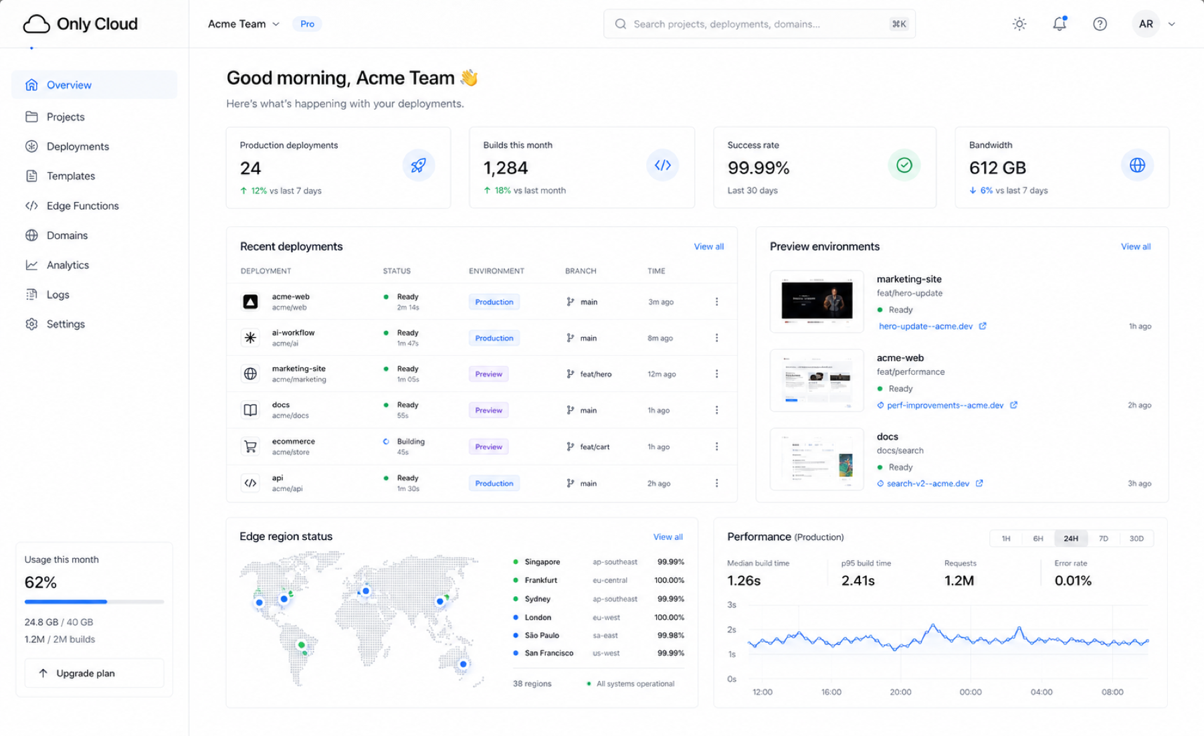Screen dimensions: 1204x736
Task: Click rocket icon on Production deployments card
Action: tap(419, 165)
